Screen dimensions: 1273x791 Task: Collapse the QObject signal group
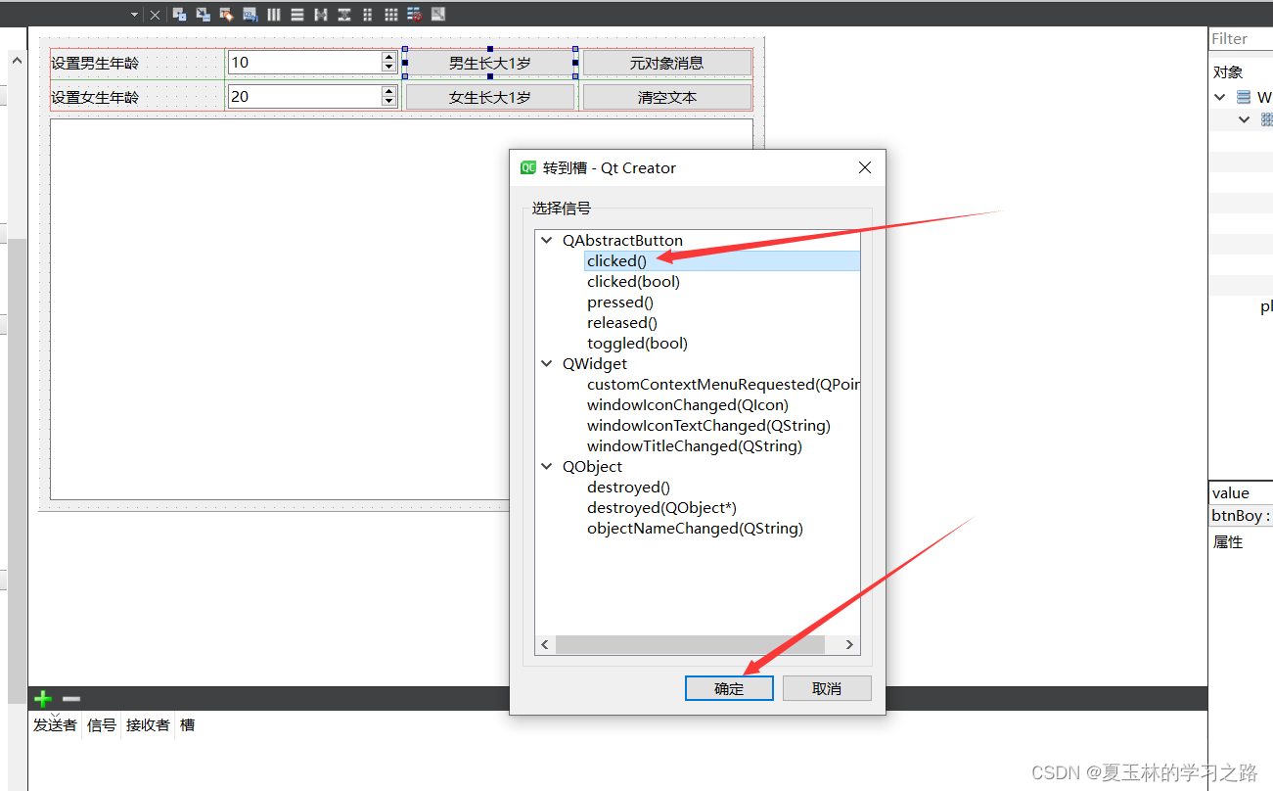[x=547, y=467]
